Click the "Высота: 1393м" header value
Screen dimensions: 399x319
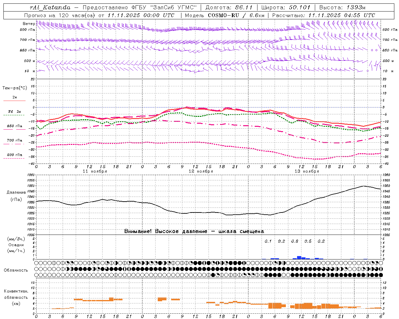[343, 7]
